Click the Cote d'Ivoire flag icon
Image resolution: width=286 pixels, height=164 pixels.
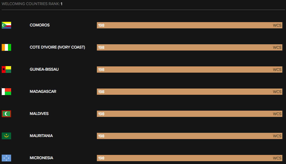[x=6, y=47]
